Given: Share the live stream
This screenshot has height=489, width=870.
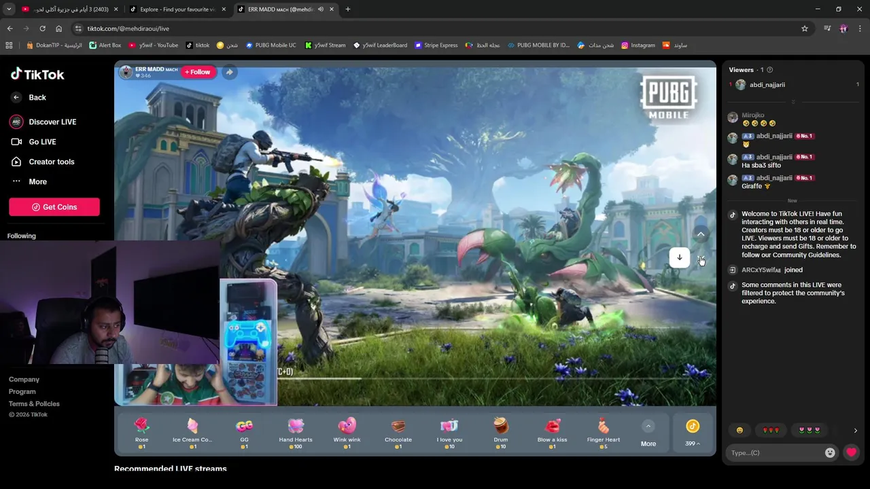Looking at the screenshot, I should (x=229, y=72).
